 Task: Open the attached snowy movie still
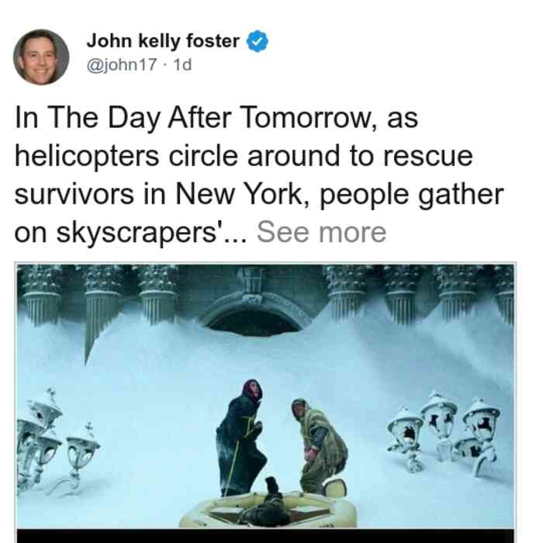[265, 396]
